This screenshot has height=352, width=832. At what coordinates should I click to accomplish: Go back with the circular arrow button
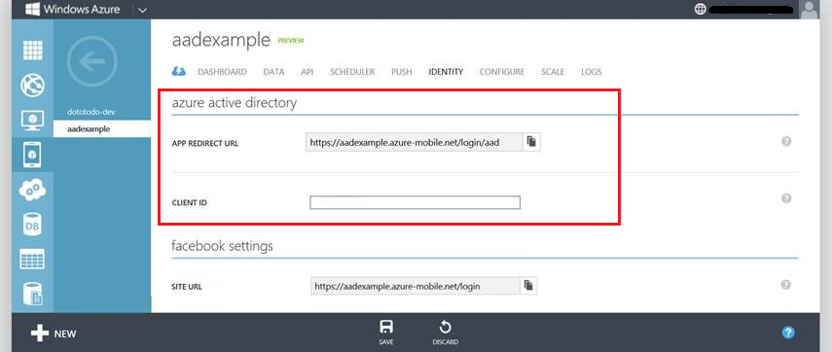(91, 61)
